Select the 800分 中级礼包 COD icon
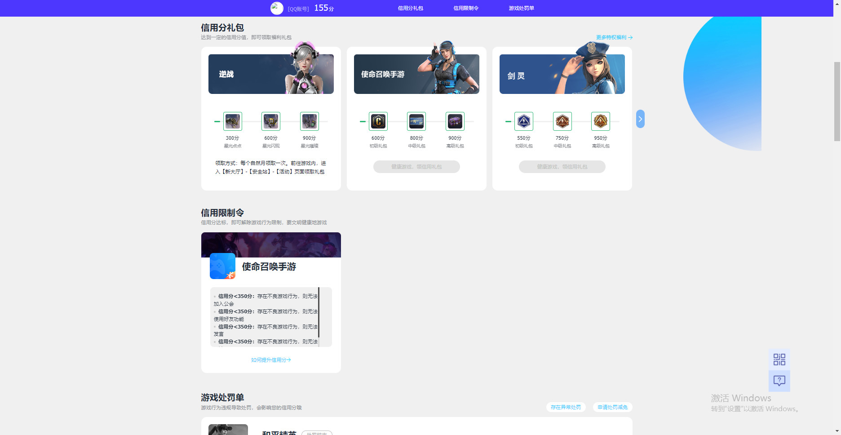The image size is (841, 435). pos(416,121)
